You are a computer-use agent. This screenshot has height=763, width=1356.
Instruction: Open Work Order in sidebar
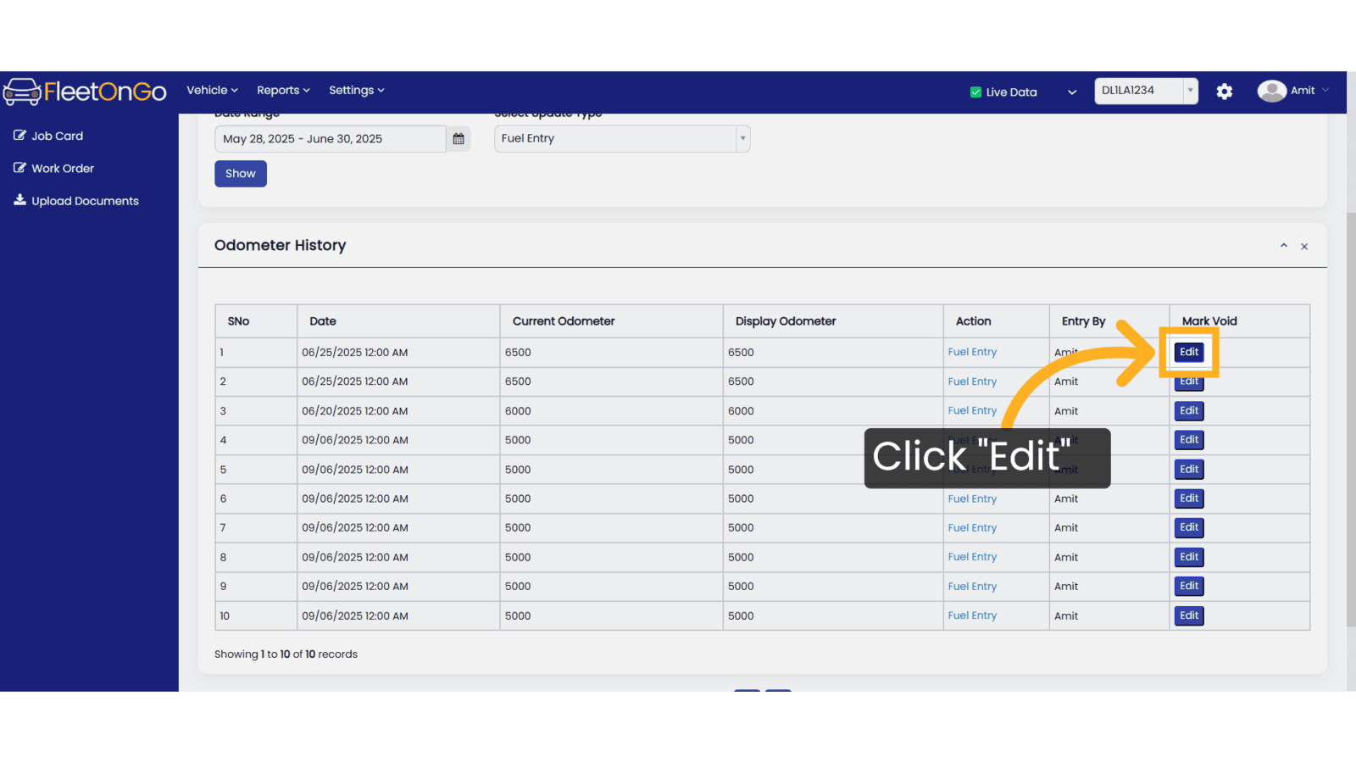click(x=53, y=169)
